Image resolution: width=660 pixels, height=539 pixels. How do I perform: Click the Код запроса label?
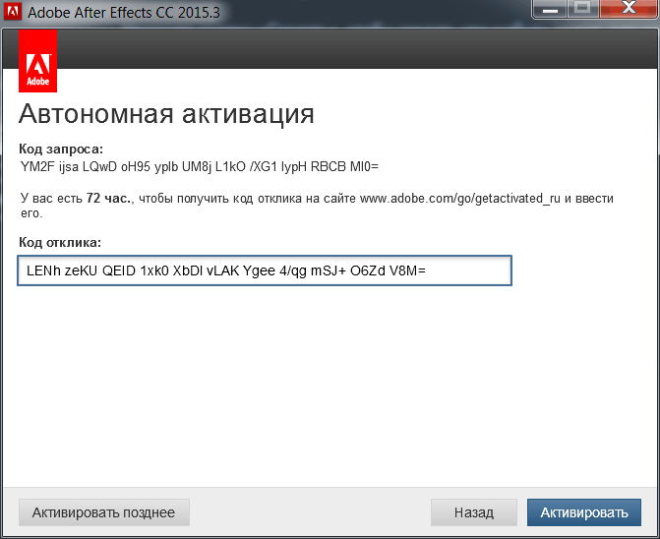tap(61, 149)
